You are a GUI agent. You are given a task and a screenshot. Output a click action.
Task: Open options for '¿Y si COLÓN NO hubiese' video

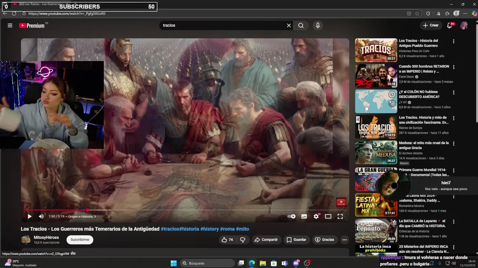coord(454,92)
